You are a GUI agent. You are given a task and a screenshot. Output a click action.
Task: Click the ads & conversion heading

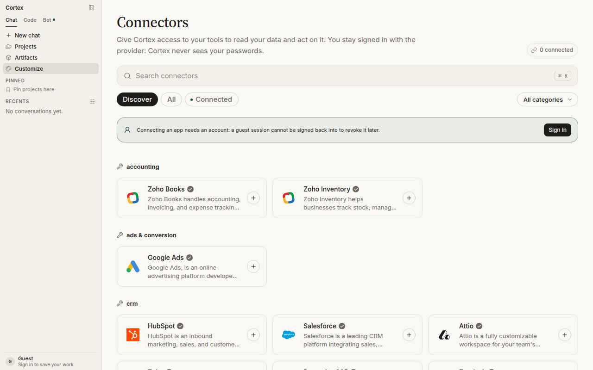pos(151,235)
